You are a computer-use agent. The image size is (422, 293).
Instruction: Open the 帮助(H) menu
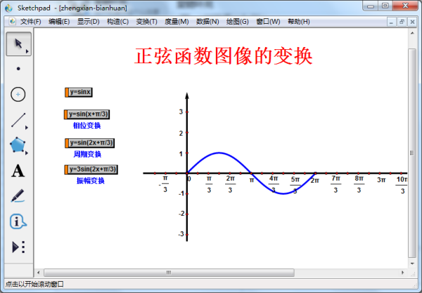coord(295,22)
